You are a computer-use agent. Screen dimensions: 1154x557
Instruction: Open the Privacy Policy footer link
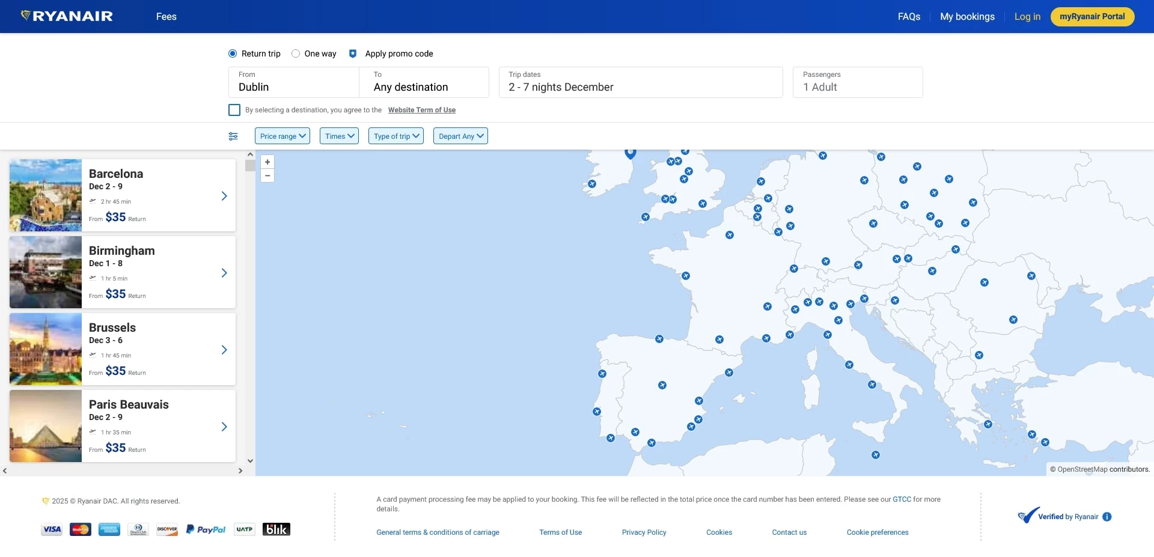(x=644, y=532)
